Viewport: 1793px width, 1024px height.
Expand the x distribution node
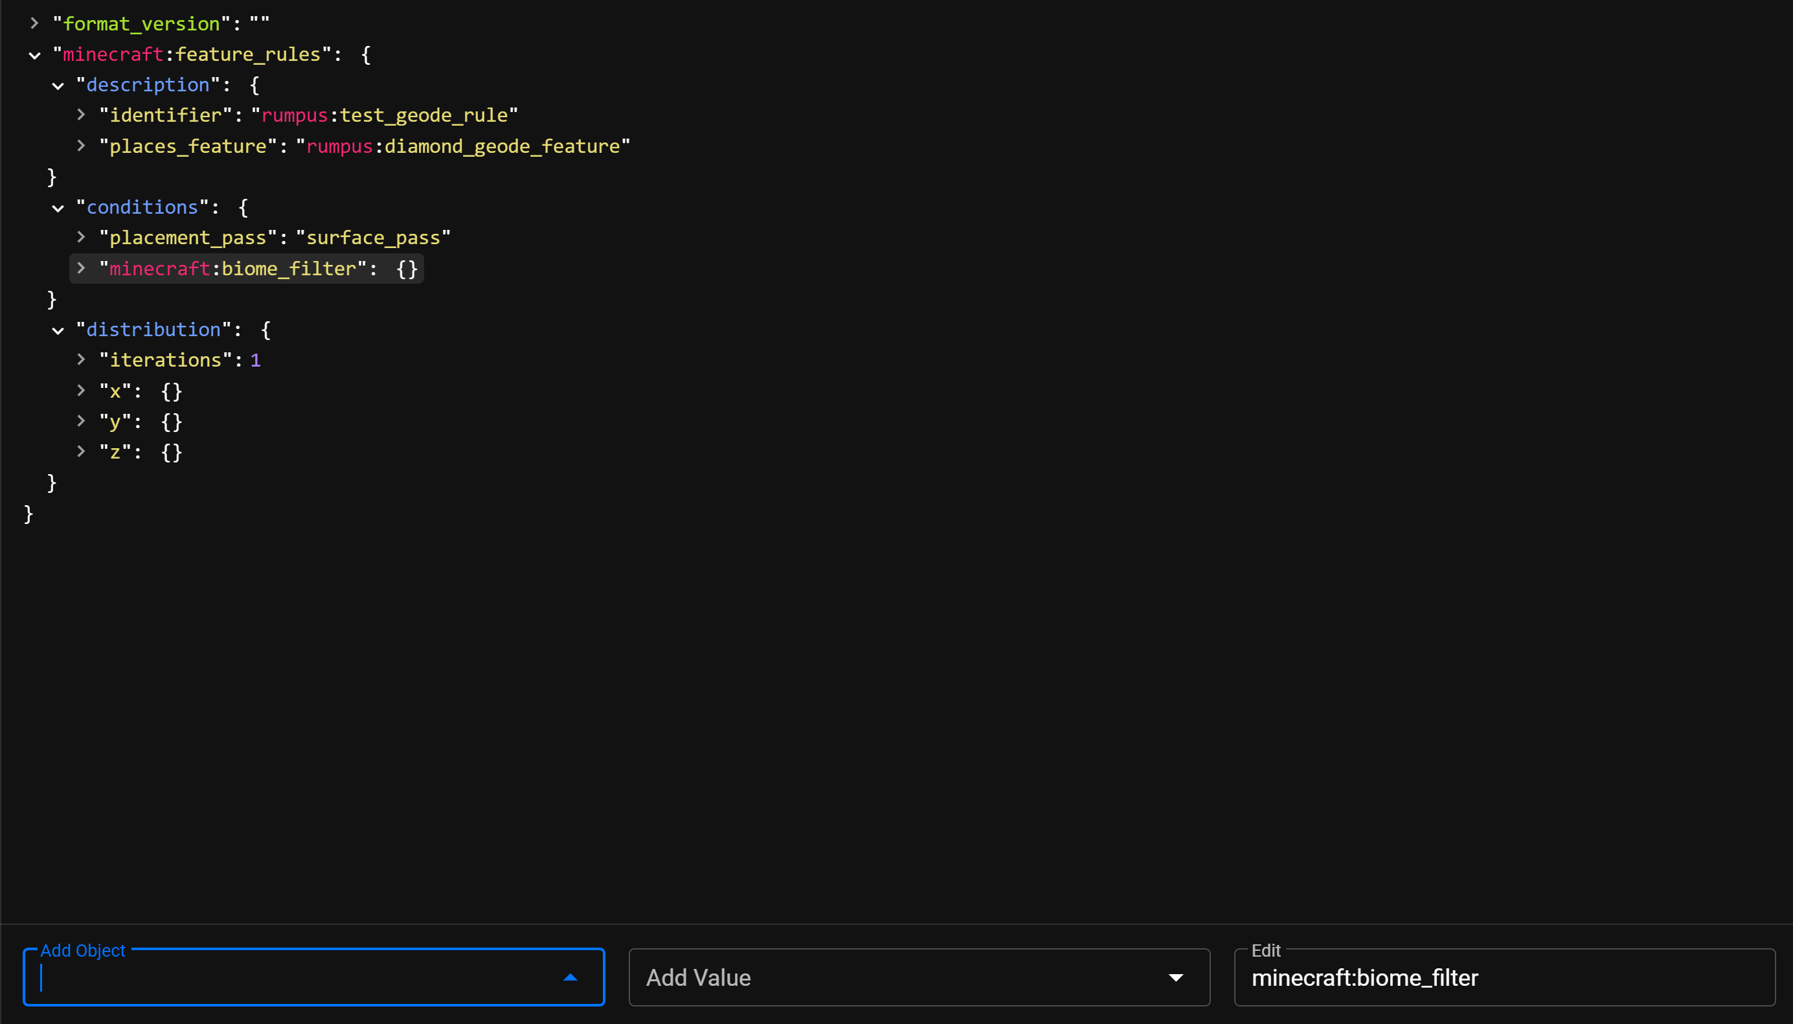pyautogui.click(x=82, y=391)
